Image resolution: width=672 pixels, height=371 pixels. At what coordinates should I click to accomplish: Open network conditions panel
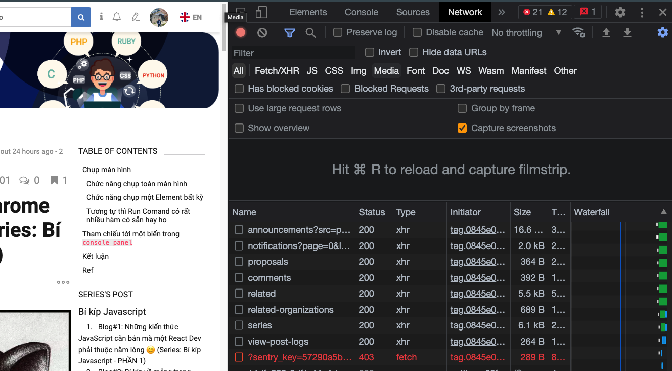(579, 32)
